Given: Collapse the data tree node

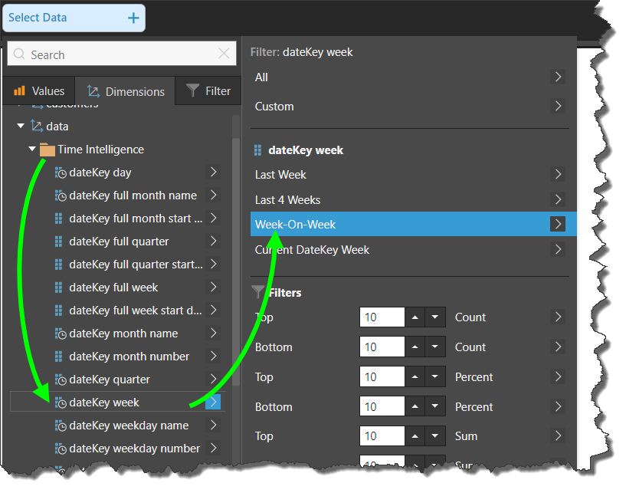Looking at the screenshot, I should click(21, 126).
